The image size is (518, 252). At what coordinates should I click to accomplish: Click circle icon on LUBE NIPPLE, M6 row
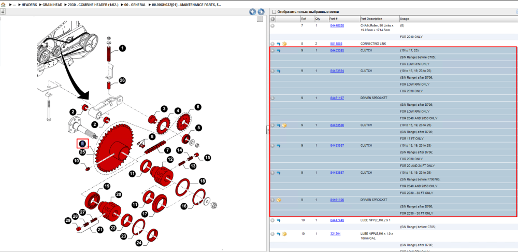click(272, 234)
